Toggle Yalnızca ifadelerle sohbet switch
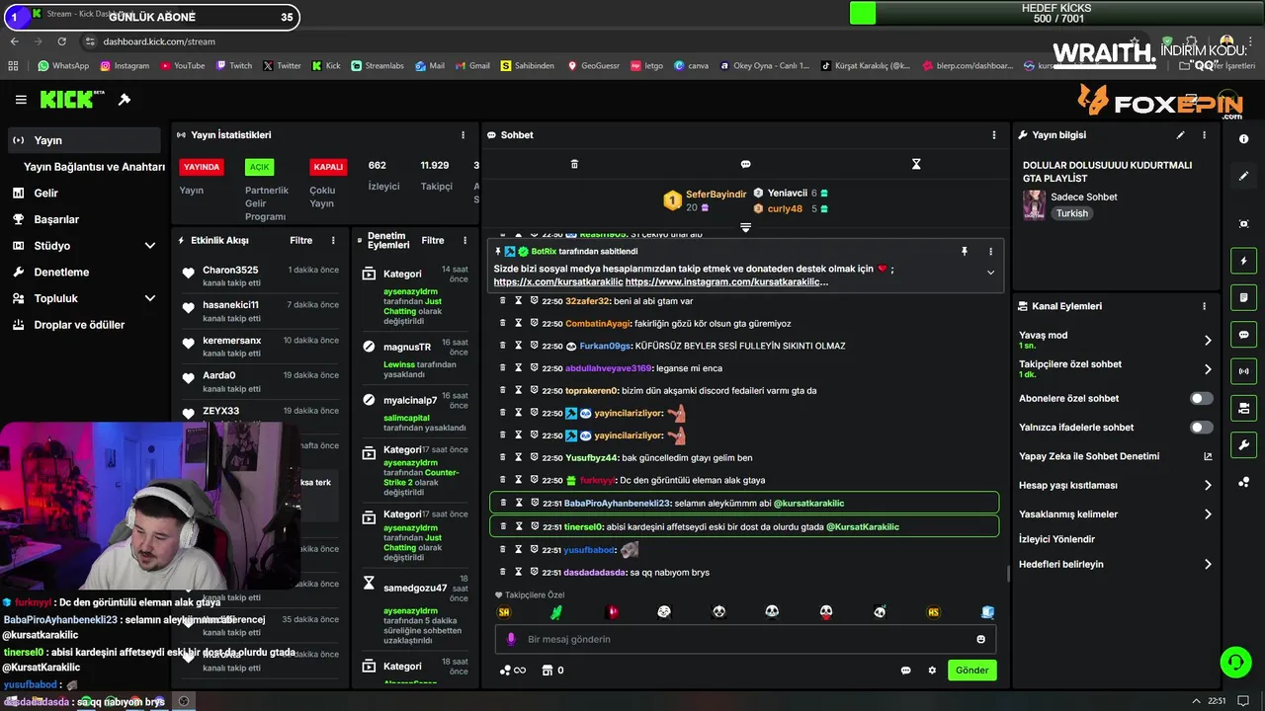Image resolution: width=1265 pixels, height=711 pixels. point(1201,428)
